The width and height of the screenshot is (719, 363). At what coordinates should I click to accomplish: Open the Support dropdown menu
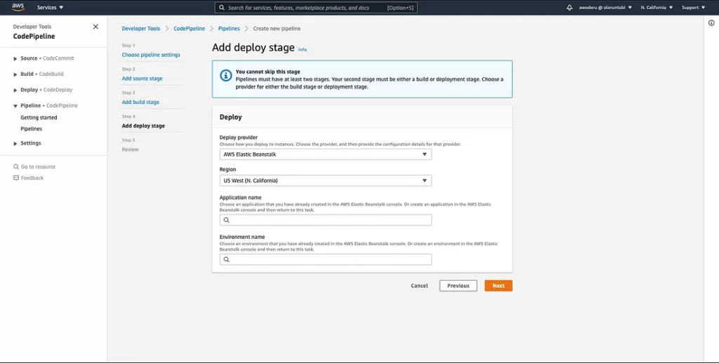pos(693,8)
